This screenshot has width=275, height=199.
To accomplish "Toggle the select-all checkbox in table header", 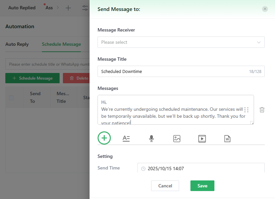I will point(12,98).
